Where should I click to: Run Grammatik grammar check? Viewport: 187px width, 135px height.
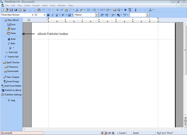pos(11,71)
